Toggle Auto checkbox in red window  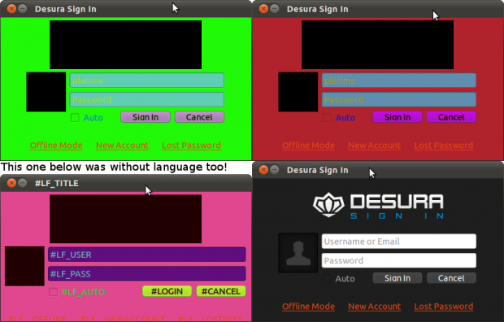(327, 118)
